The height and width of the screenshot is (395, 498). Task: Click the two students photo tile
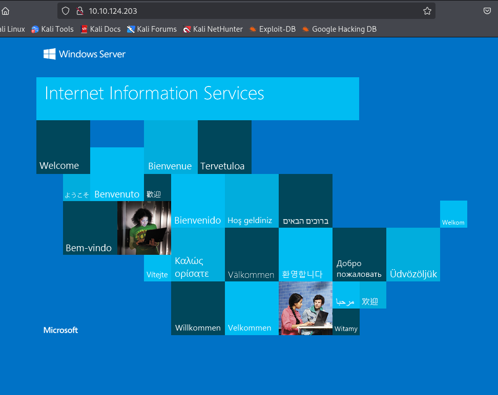305,308
